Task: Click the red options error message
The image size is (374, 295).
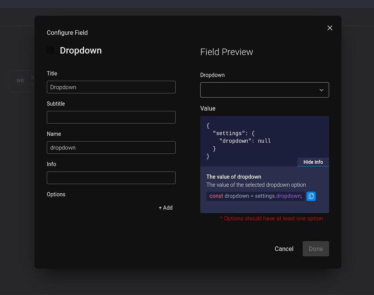Action: coord(271,218)
